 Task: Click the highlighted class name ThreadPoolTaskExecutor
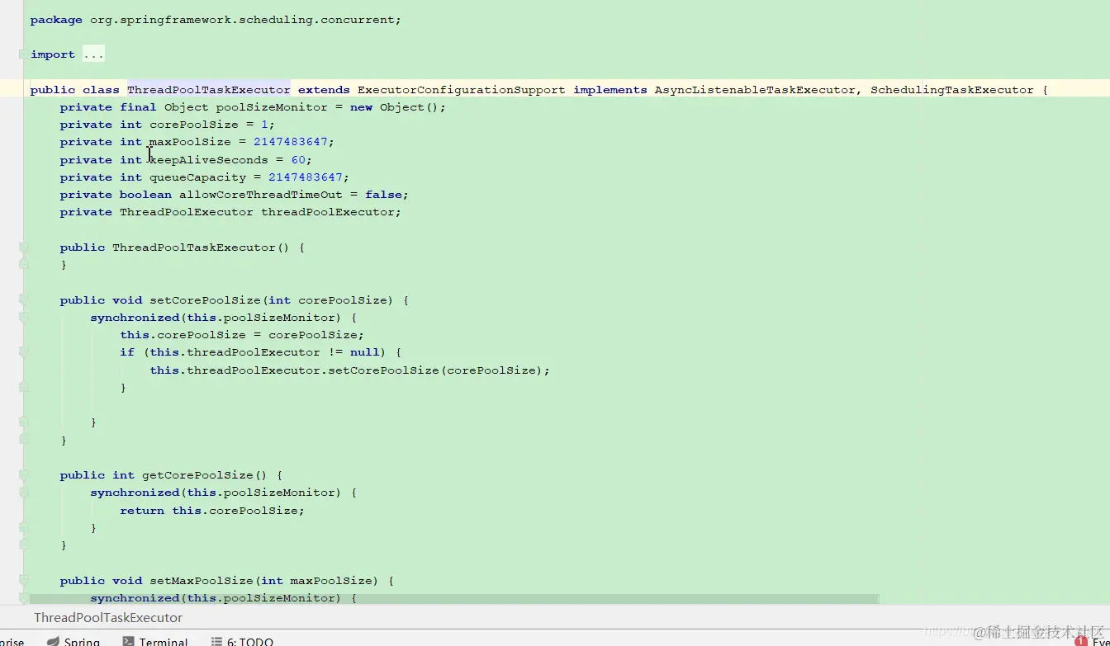(209, 90)
